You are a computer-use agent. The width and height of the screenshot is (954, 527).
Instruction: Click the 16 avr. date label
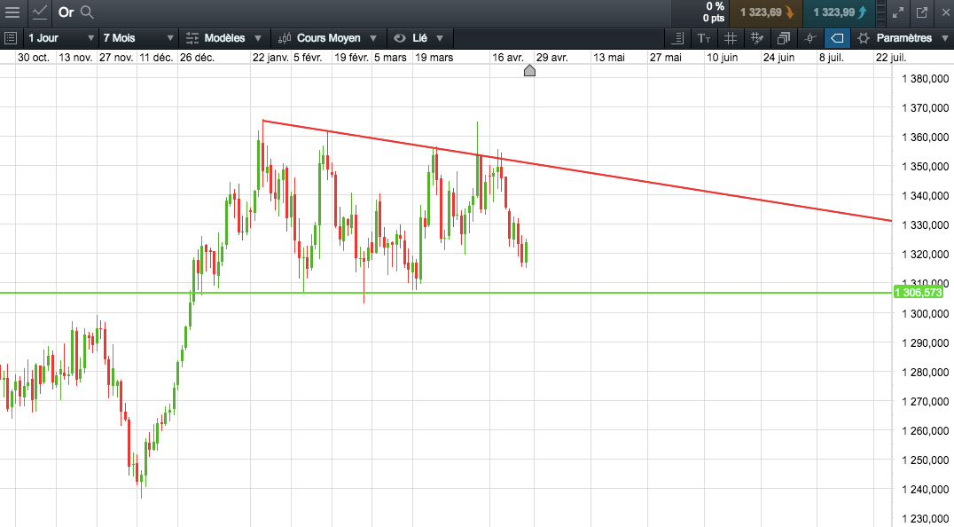(508, 57)
